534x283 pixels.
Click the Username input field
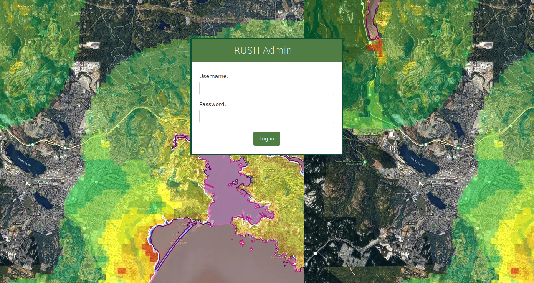[x=266, y=88]
